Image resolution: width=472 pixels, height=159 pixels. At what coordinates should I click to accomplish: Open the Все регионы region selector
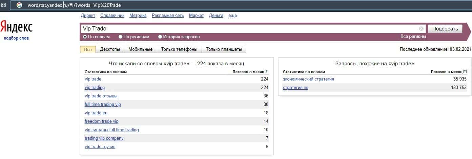413,37
